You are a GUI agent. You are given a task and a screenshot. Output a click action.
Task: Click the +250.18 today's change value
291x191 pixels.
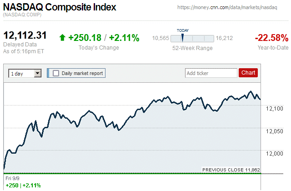[84, 38]
